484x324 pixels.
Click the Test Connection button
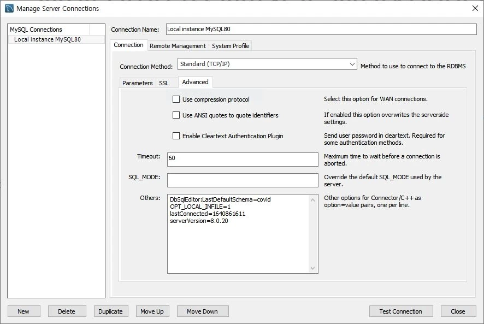[400, 311]
